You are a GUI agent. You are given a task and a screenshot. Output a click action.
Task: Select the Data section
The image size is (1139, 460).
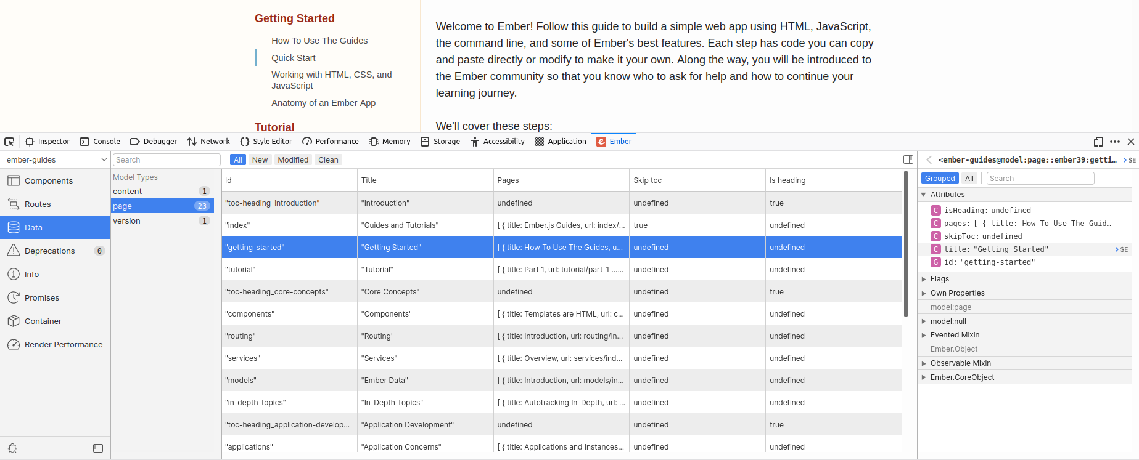coord(55,228)
